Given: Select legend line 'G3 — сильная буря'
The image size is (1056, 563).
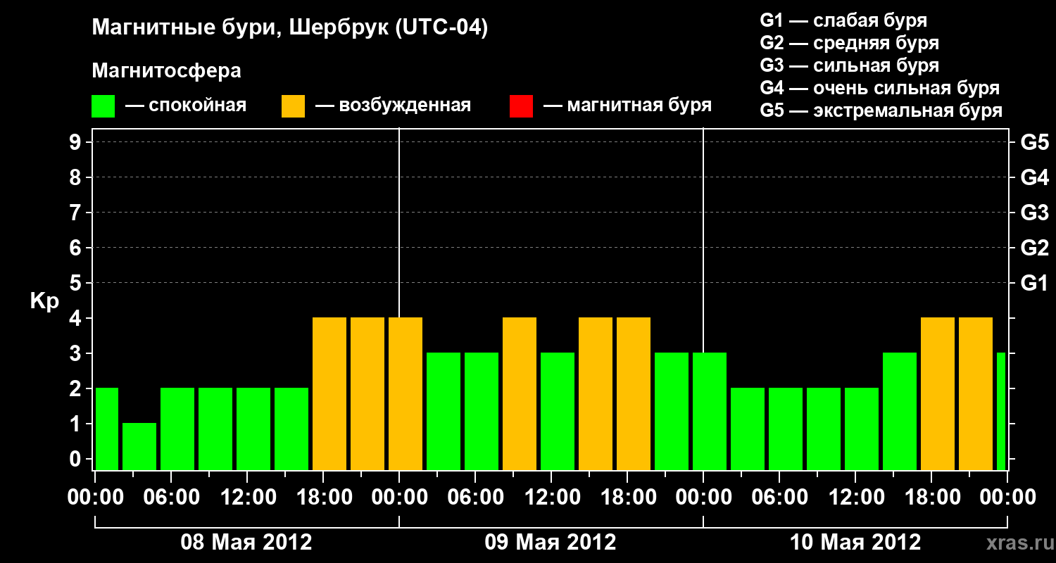Looking at the screenshot, I should tap(849, 65).
